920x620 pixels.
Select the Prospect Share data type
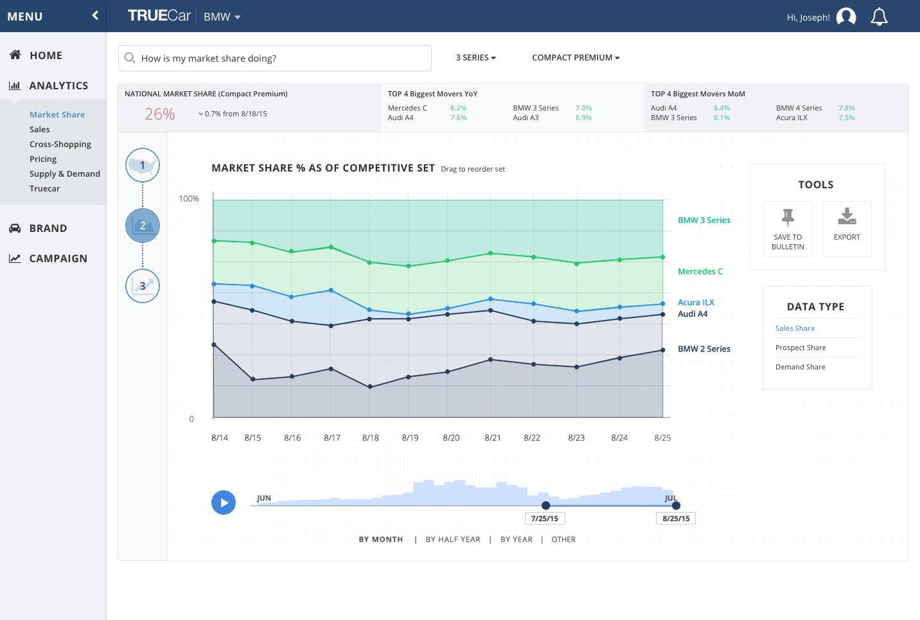click(801, 348)
